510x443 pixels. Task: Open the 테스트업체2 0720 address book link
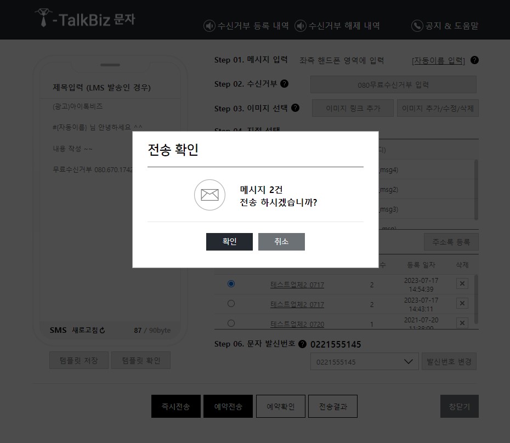point(297,323)
